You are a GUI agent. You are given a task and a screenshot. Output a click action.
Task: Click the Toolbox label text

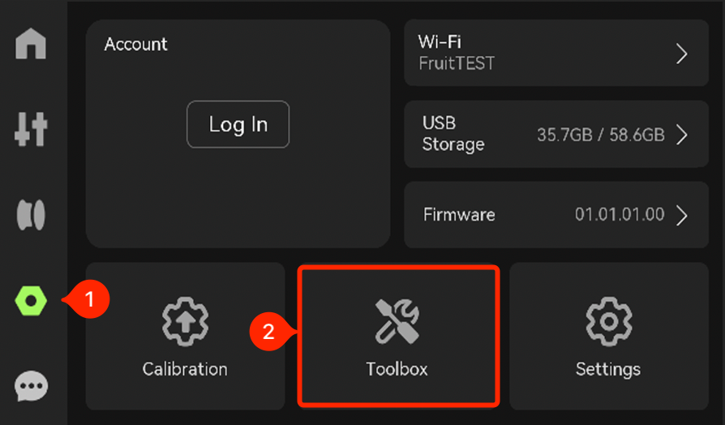point(397,369)
